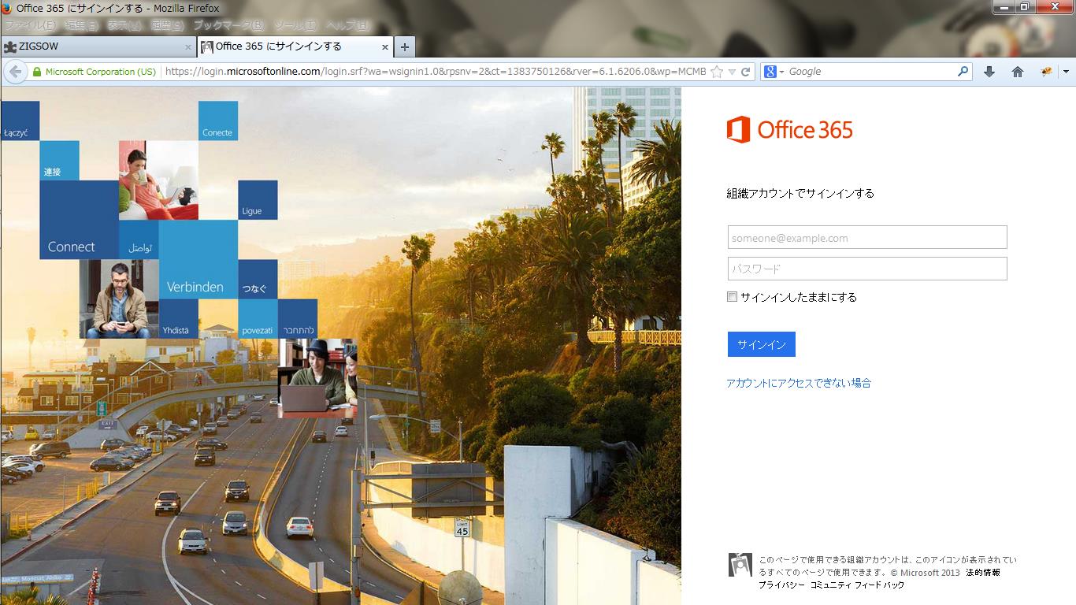The height and width of the screenshot is (605, 1076).
Task: Restore down the Firefox window
Action: tap(1024, 7)
